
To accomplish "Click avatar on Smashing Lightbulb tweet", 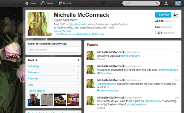I will point(91,55).
